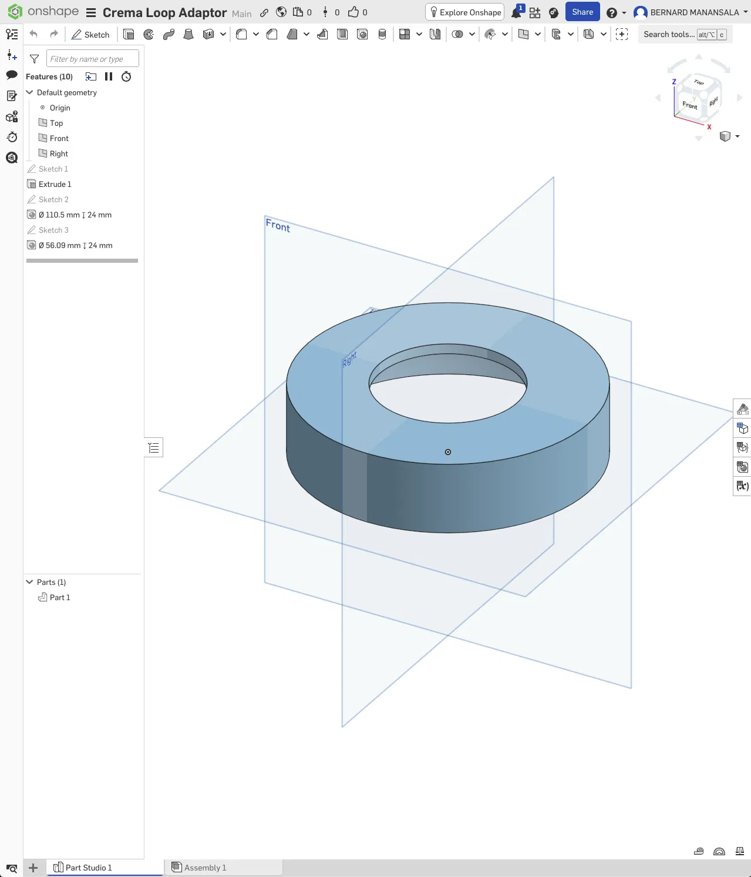The image size is (751, 877).
Task: Select the Draft tool
Action: 292,35
